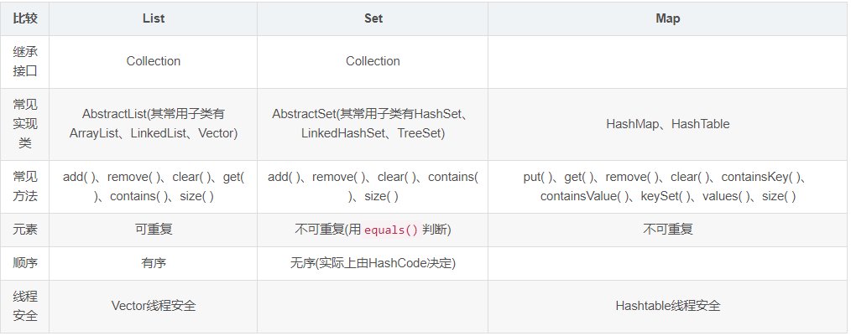Click the Vector线程安全 cell
851x336 pixels.
coord(154,306)
